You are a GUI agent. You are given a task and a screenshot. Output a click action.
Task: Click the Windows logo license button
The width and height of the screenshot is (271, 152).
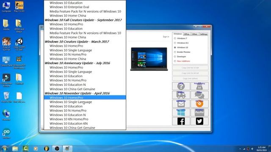point(181,112)
